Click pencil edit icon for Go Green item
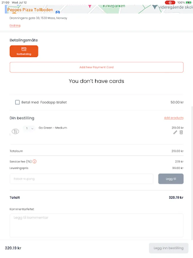Screen dimensions: 193x258 175,132
